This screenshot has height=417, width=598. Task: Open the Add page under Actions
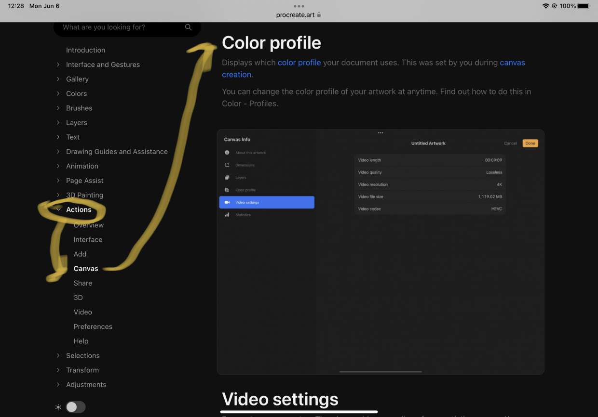80,254
